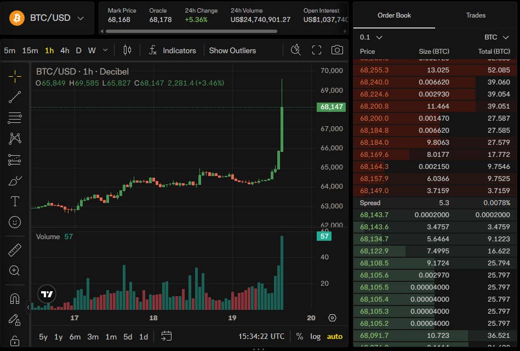This screenshot has width=520, height=351.
Task: Select the 4h timeframe
Action: [x=65, y=50]
